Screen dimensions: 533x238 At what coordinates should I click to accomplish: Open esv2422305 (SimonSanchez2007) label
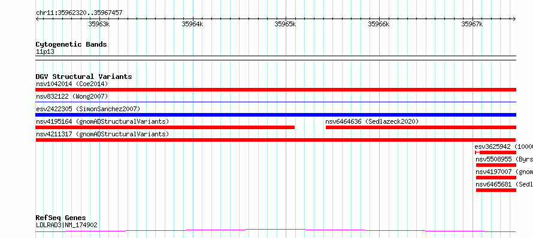point(88,109)
